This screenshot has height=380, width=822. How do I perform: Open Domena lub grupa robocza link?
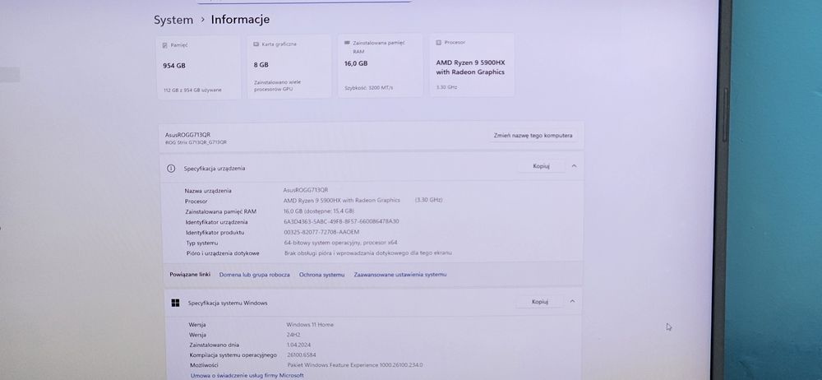(254, 275)
